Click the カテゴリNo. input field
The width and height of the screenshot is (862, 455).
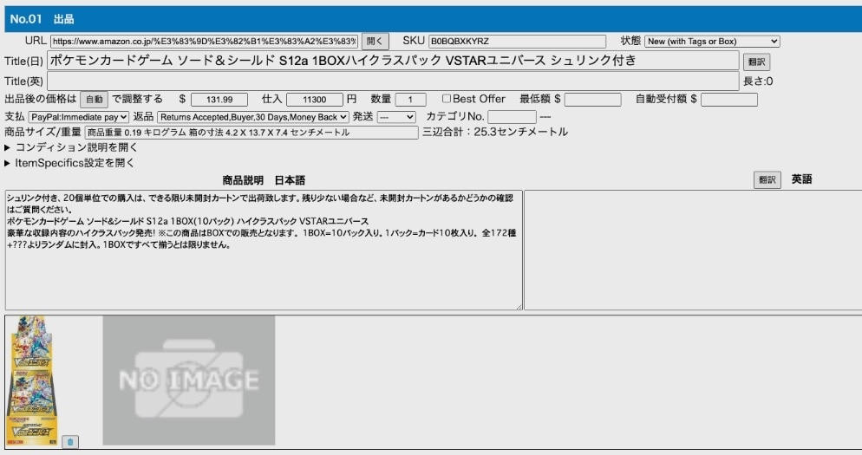[512, 117]
